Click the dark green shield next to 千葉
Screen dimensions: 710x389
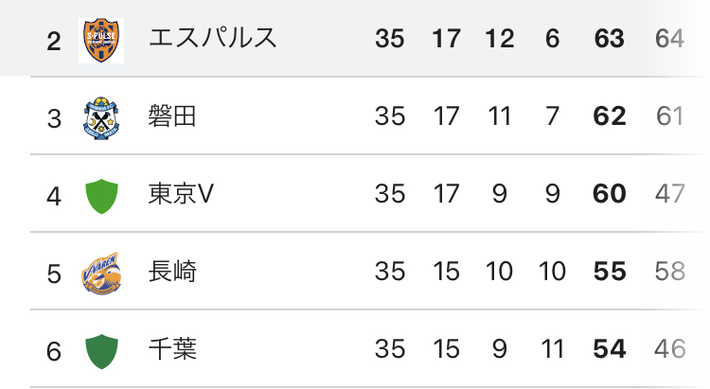[101, 351]
